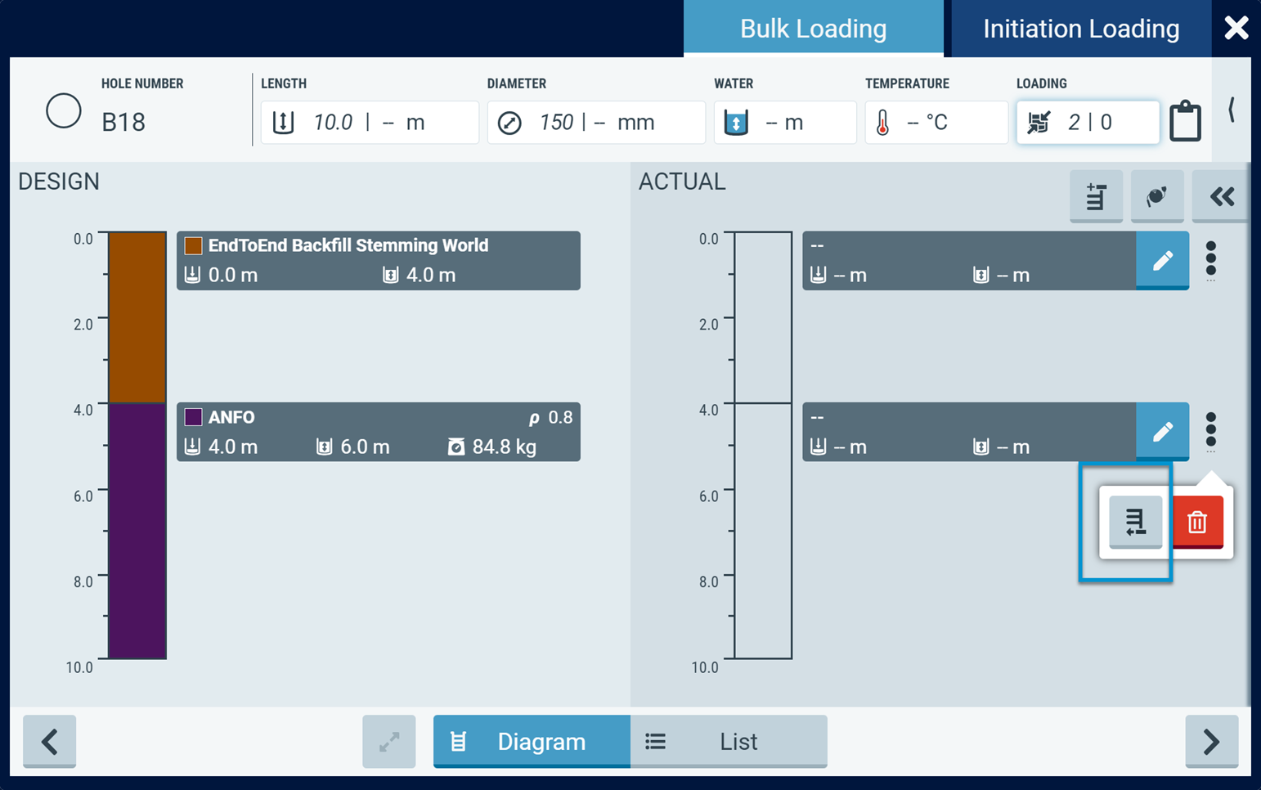This screenshot has width=1261, height=790.
Task: Go to the next hole with right arrow
Action: click(1211, 742)
